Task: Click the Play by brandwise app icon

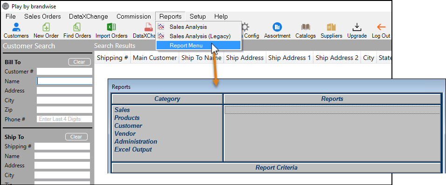Action: point(6,6)
